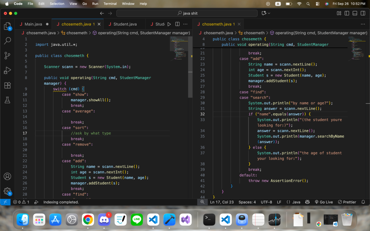Split the left editor group
The width and height of the screenshot is (370, 231).
(177, 24)
